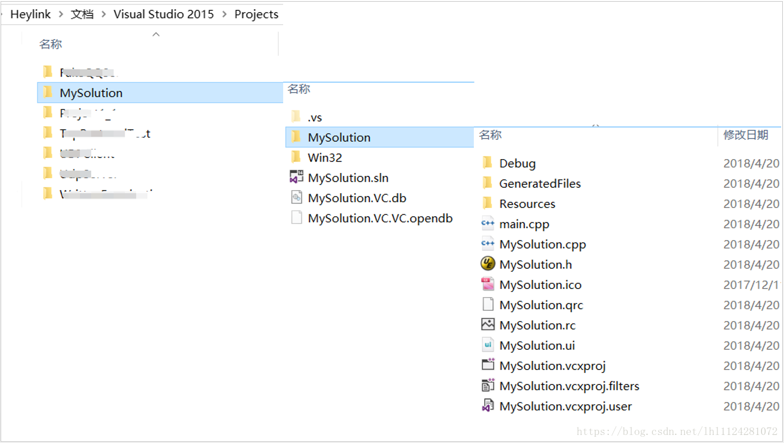
Task: Go to Projects breadcrumb segment
Action: tap(256, 14)
